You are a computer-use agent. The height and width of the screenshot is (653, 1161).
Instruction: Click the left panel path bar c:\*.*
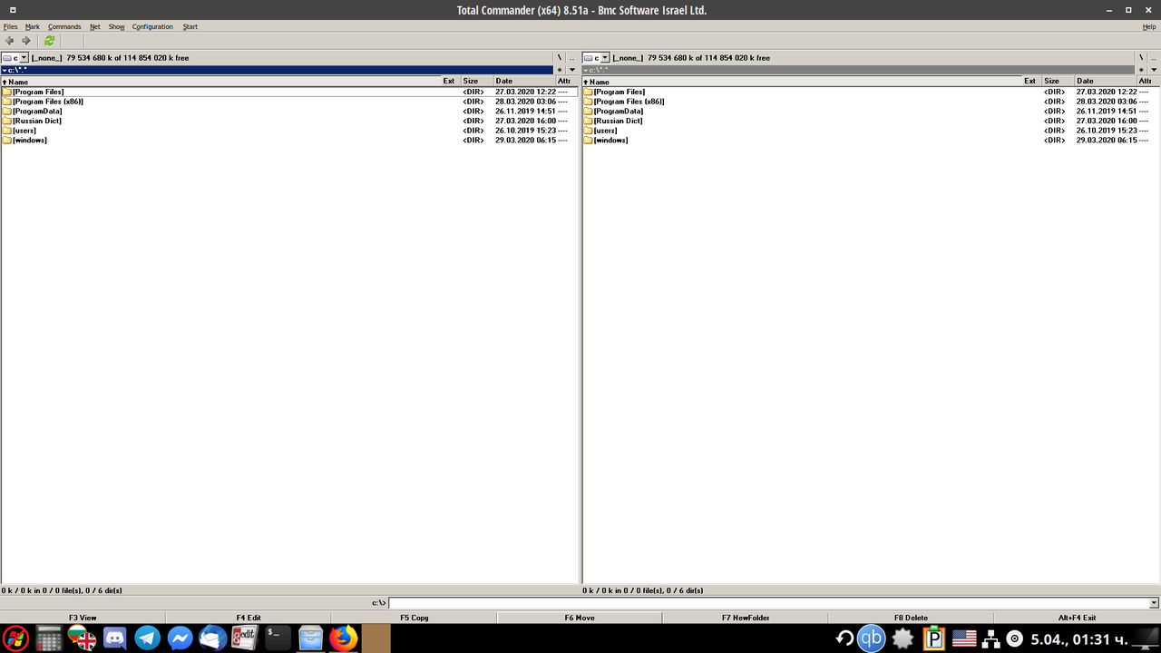click(x=278, y=70)
